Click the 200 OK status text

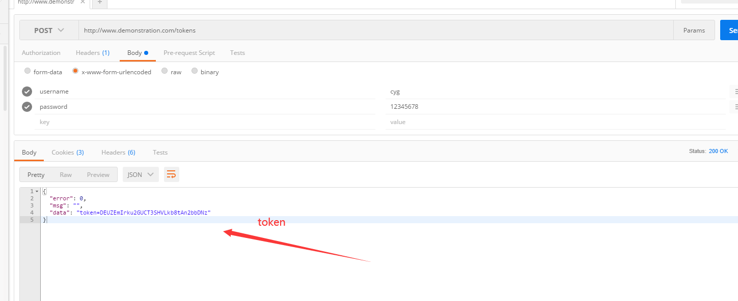point(718,151)
